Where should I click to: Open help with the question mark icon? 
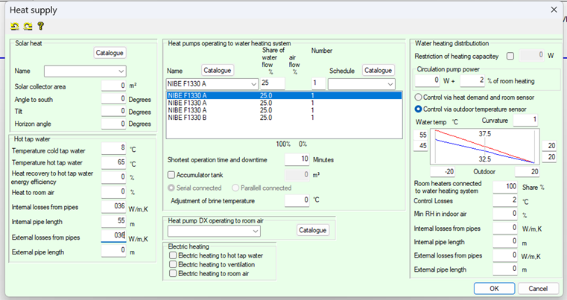(40, 26)
